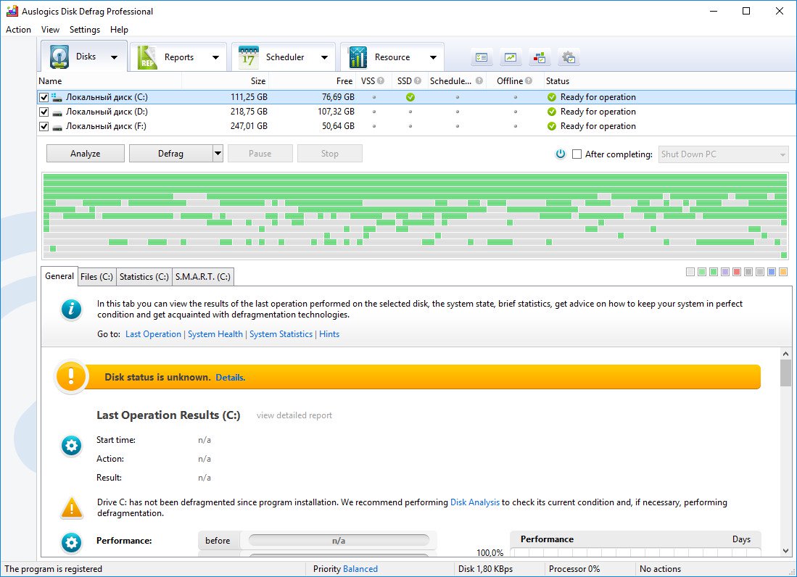
Task: Select the Локальный диск (D:) row
Action: 416,112
